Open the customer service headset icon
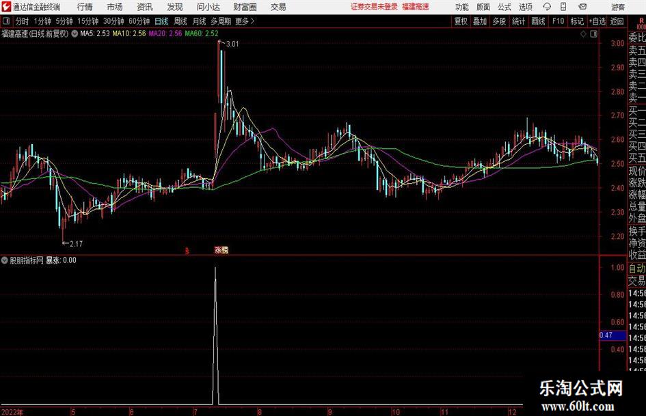 pyautogui.click(x=547, y=7)
